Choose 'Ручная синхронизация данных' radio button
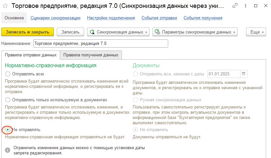The width and height of the screenshot is (271, 158). pyautogui.click(x=135, y=100)
